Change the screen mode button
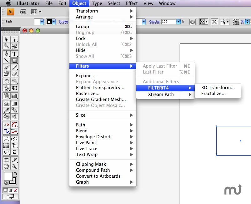251x204 pixels. pyautogui.click(x=10, y=196)
